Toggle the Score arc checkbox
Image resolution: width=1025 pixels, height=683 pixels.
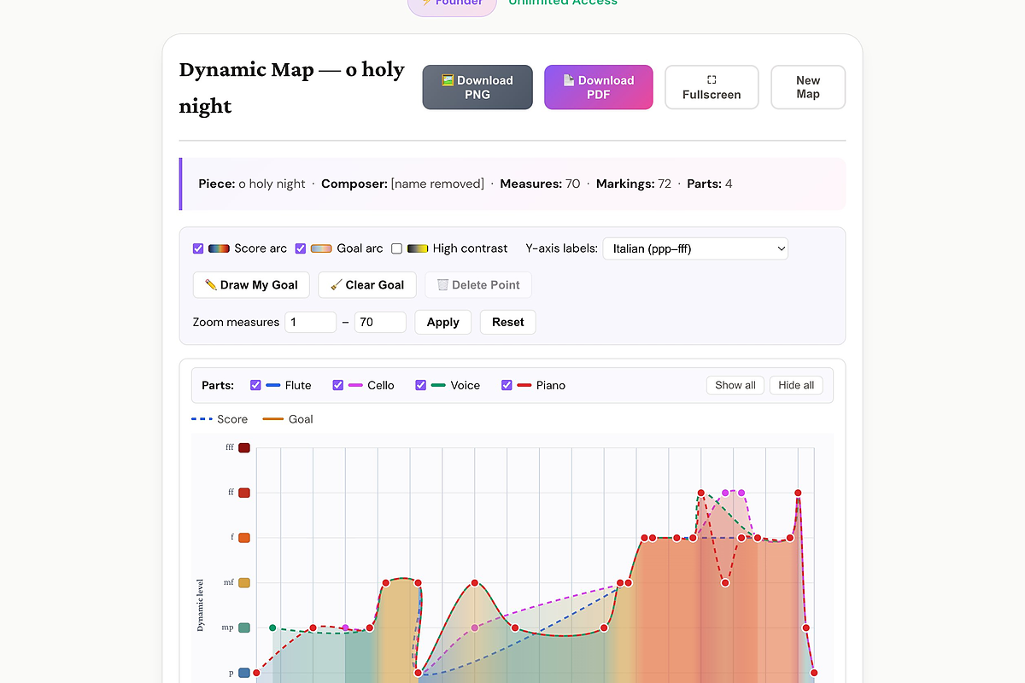(198, 248)
